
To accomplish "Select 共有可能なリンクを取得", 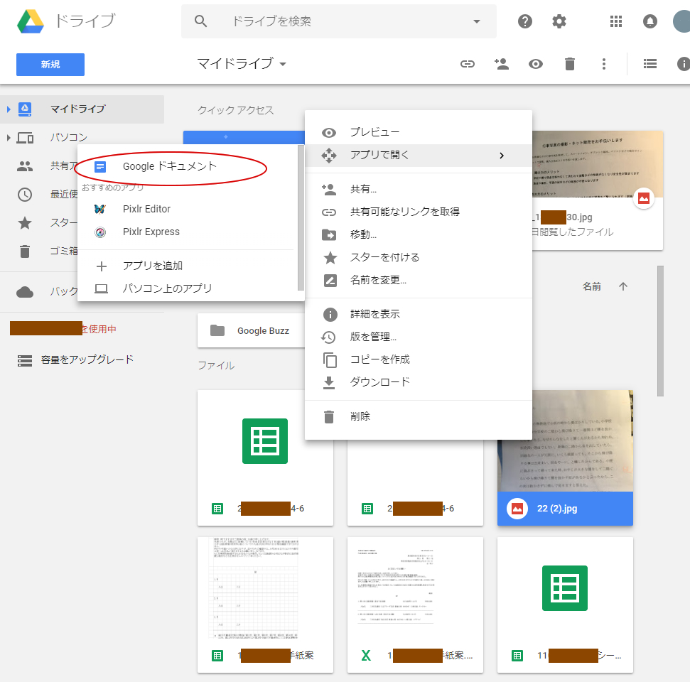I will [x=418, y=212].
